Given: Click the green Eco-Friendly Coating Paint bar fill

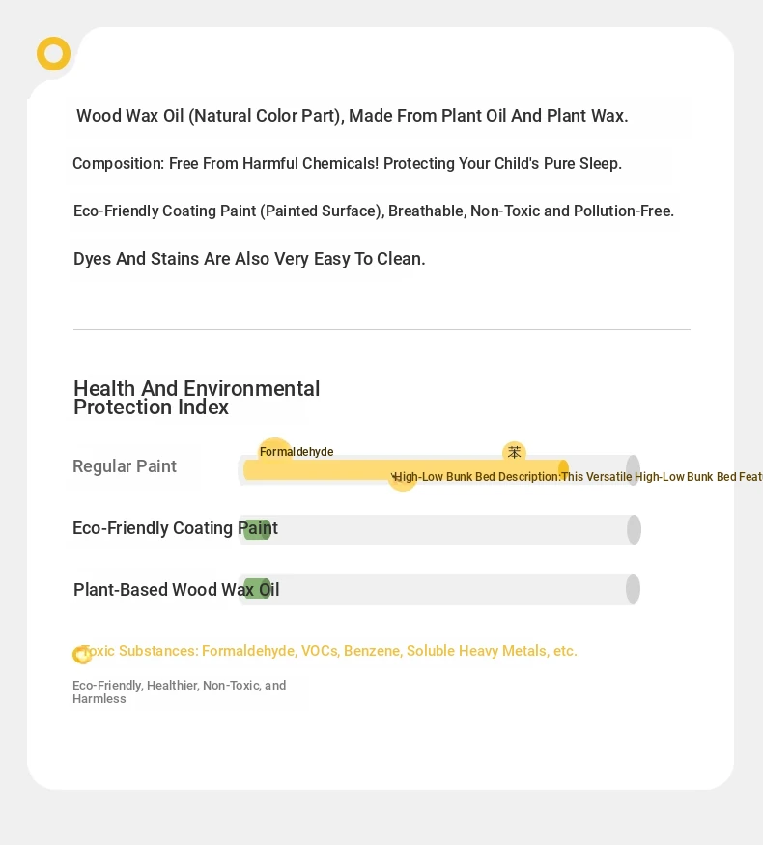Looking at the screenshot, I should point(257,529).
